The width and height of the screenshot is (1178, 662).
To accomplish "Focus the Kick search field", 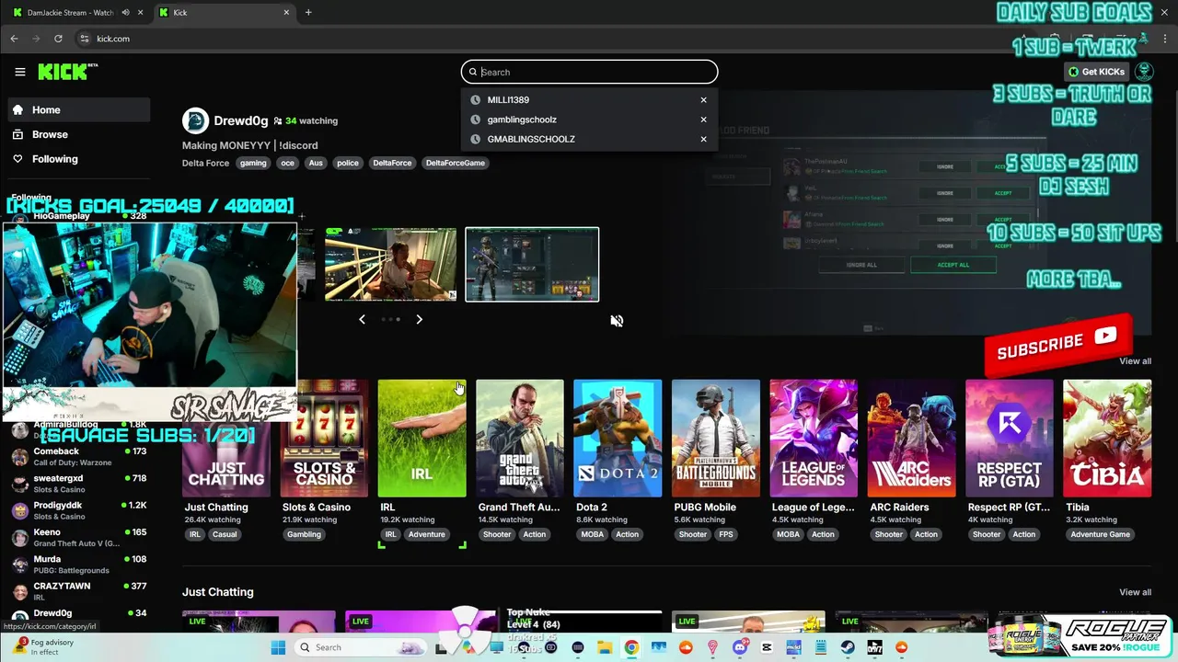I will click(589, 72).
